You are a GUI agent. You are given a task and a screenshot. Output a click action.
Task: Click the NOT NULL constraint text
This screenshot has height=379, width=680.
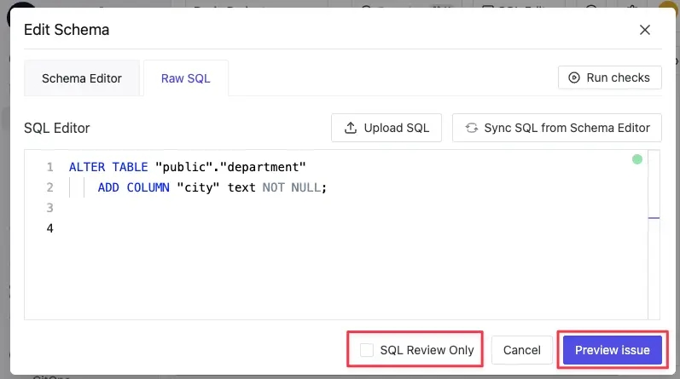tap(292, 187)
